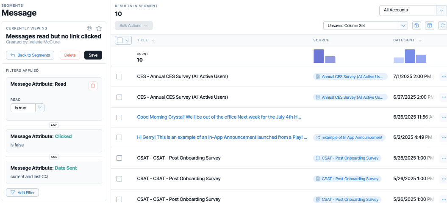The image size is (447, 203).
Task: Open the Clicked is false filter
Action: 54,141
